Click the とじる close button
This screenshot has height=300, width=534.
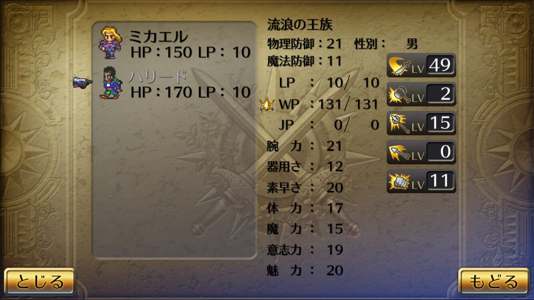[40, 282]
